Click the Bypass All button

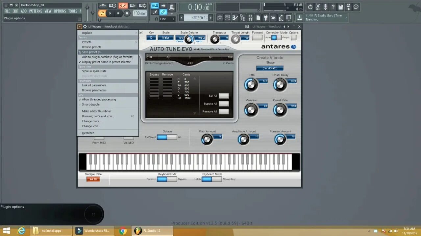click(224, 104)
